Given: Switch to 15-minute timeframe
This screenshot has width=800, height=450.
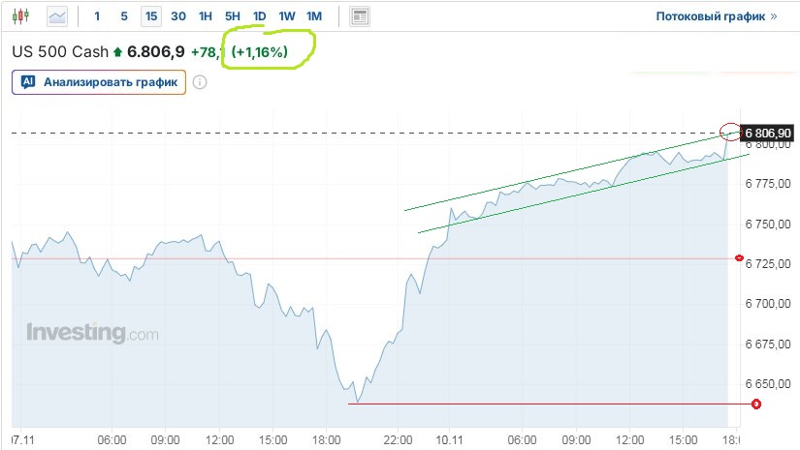Looking at the screenshot, I should (150, 16).
